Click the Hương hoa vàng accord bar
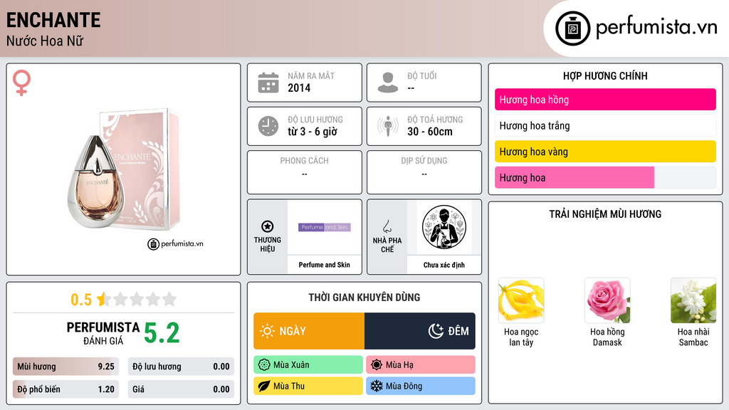This screenshot has width=729, height=410. 605,152
